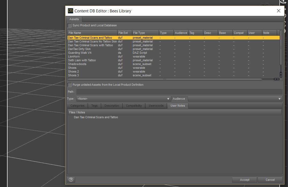Image resolution: width=288 pixels, height=187 pixels.
Task: Select the Shoes 3 asset row
Action: pyautogui.click(x=173, y=75)
